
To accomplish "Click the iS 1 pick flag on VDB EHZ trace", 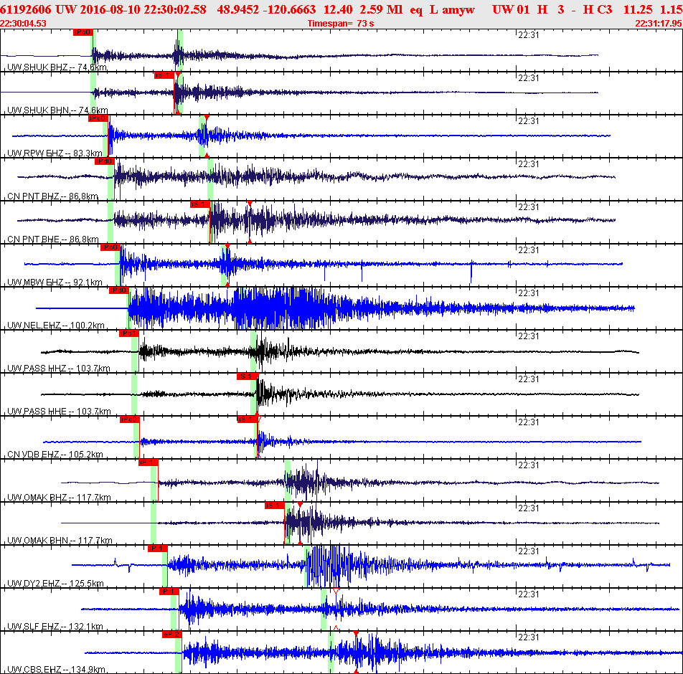I will pos(247,419).
